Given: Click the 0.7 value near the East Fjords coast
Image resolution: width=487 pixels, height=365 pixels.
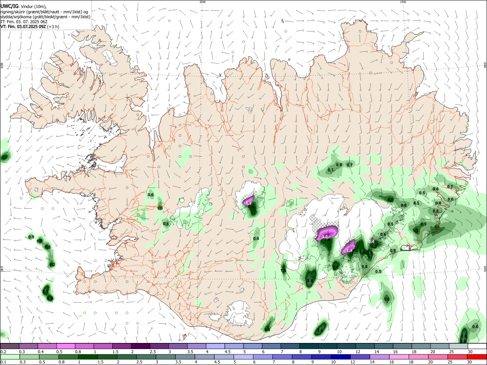Looking at the screenshot, I should tap(450, 187).
